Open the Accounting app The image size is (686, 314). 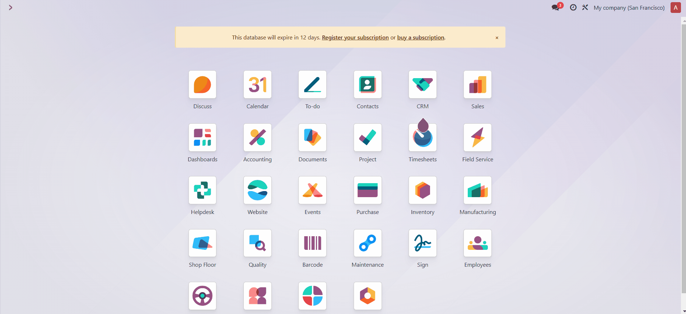[257, 138]
